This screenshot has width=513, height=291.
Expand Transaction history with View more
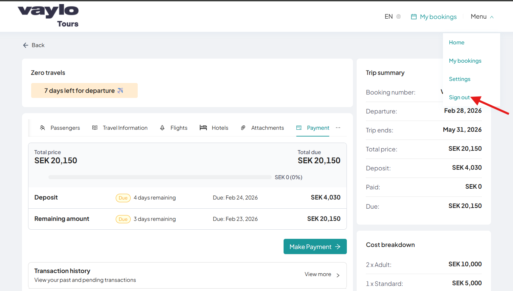click(322, 274)
